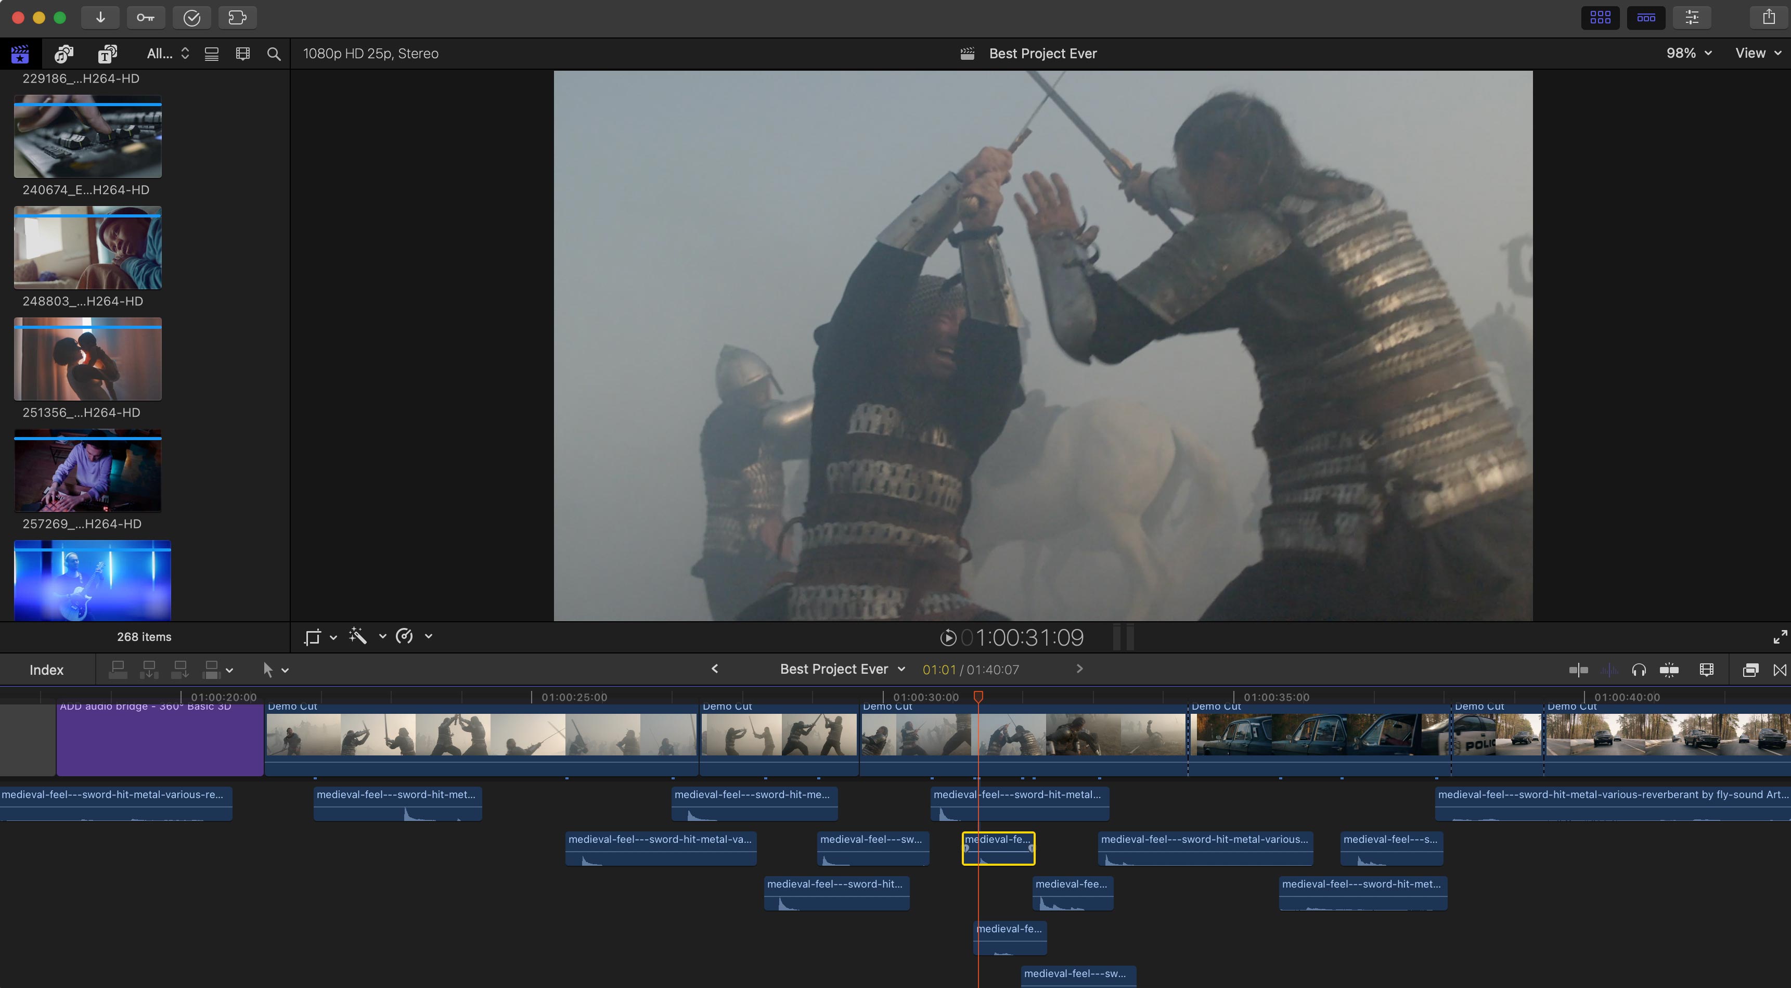Click Connect clip to primary storyline
This screenshot has width=1791, height=988.
[x=118, y=670]
